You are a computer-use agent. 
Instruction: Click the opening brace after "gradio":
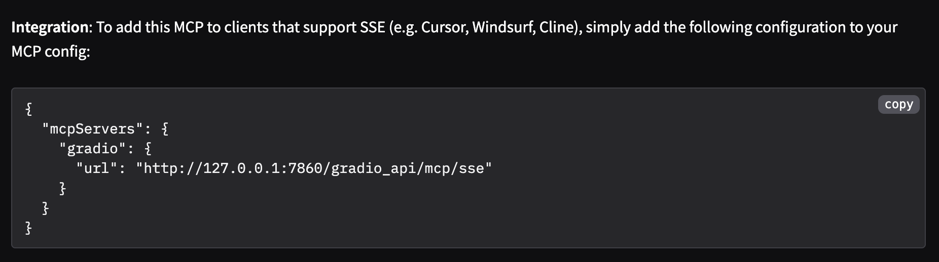(x=148, y=149)
